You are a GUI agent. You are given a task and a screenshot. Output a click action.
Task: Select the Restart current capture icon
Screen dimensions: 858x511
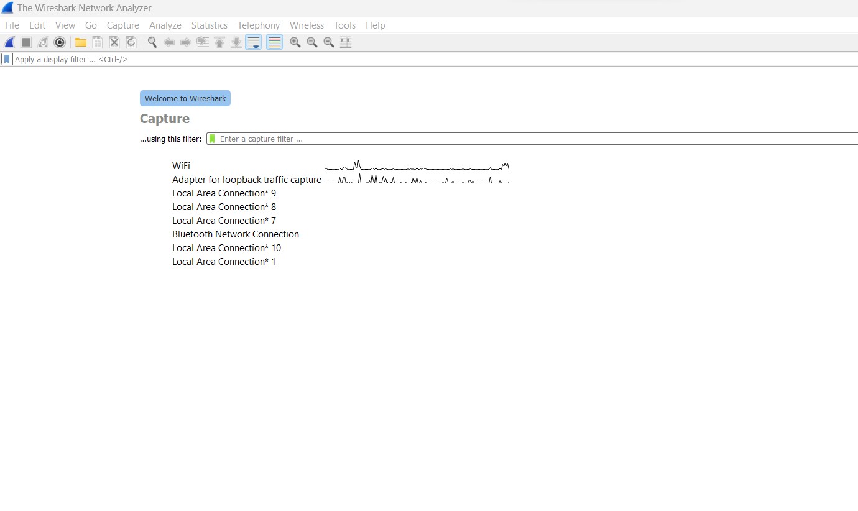click(42, 42)
